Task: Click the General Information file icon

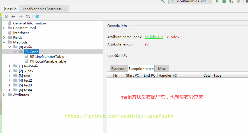Action: 10,23
